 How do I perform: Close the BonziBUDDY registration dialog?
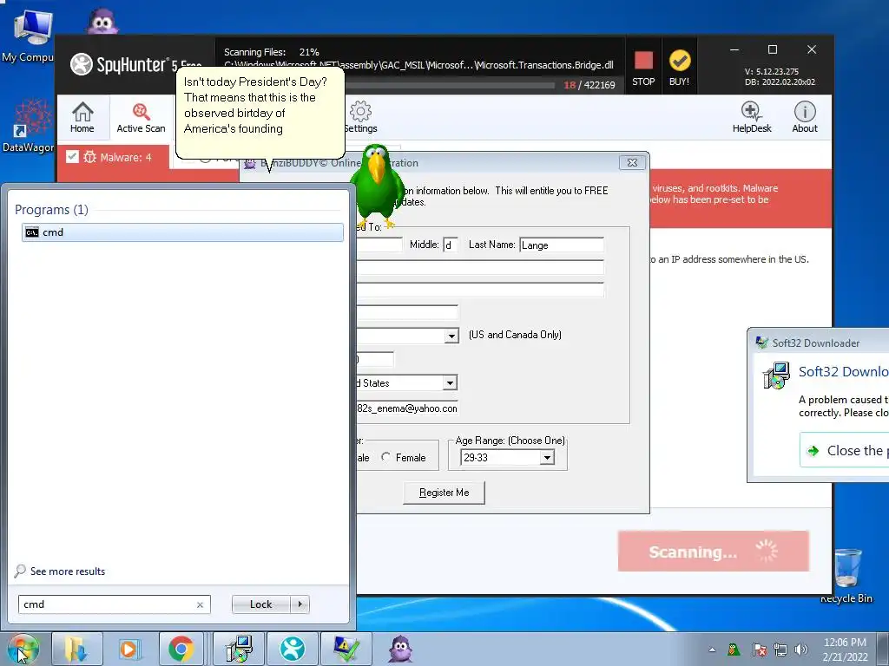tap(632, 162)
